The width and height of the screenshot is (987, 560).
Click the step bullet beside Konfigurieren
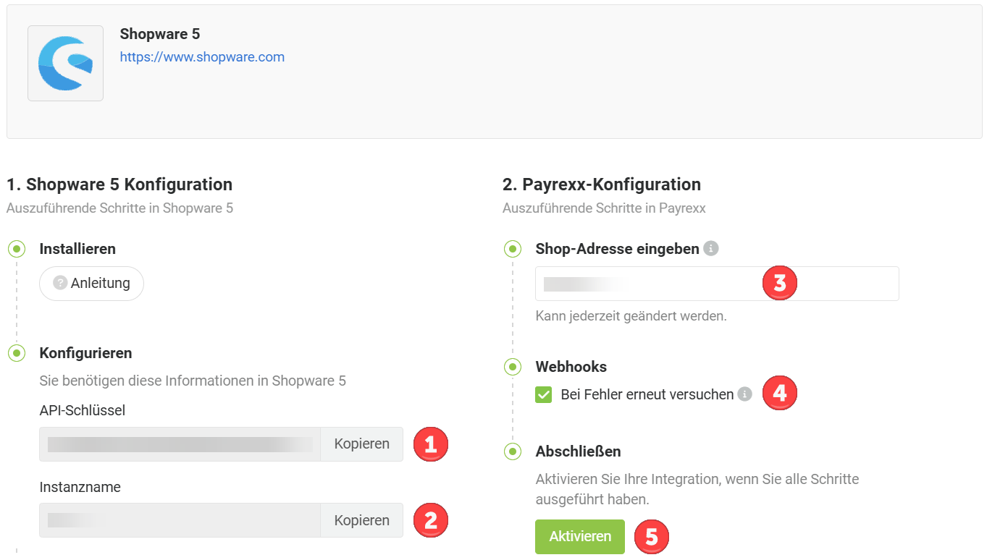point(17,353)
